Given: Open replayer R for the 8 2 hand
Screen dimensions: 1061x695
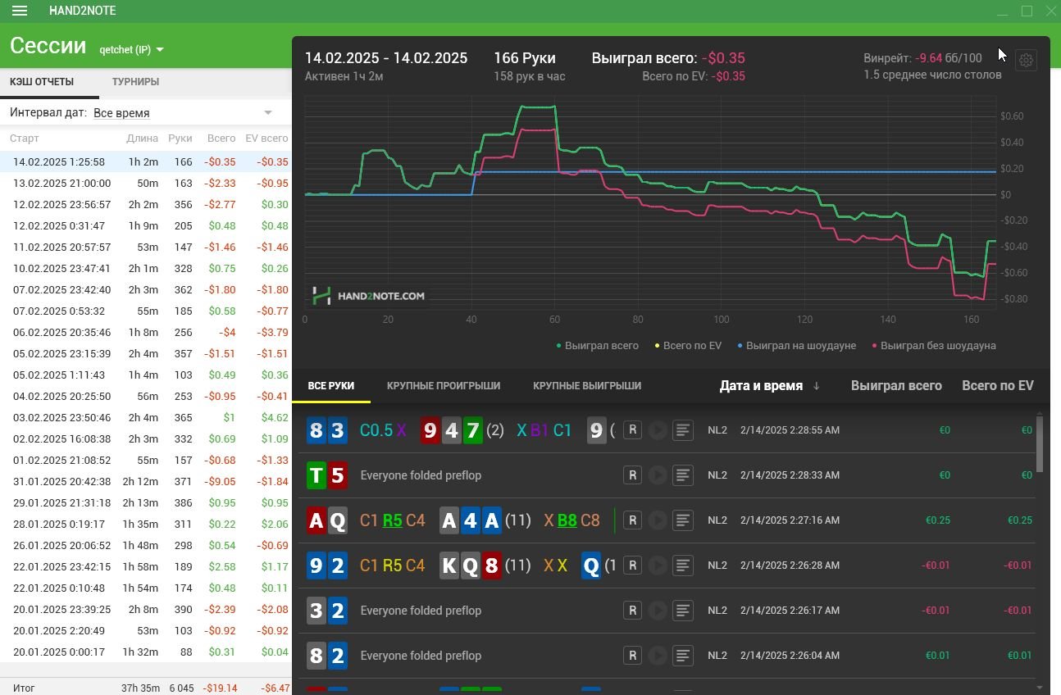Looking at the screenshot, I should [x=632, y=656].
